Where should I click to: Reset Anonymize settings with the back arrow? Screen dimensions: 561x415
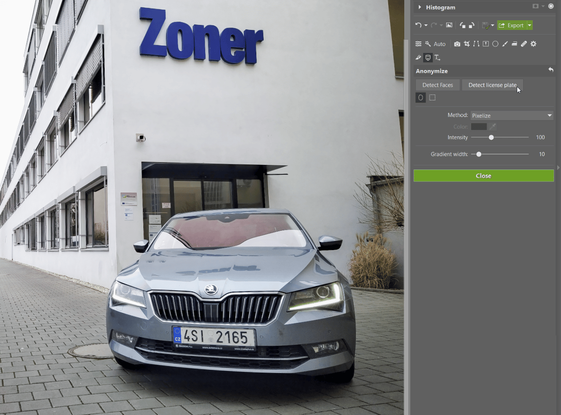(551, 70)
